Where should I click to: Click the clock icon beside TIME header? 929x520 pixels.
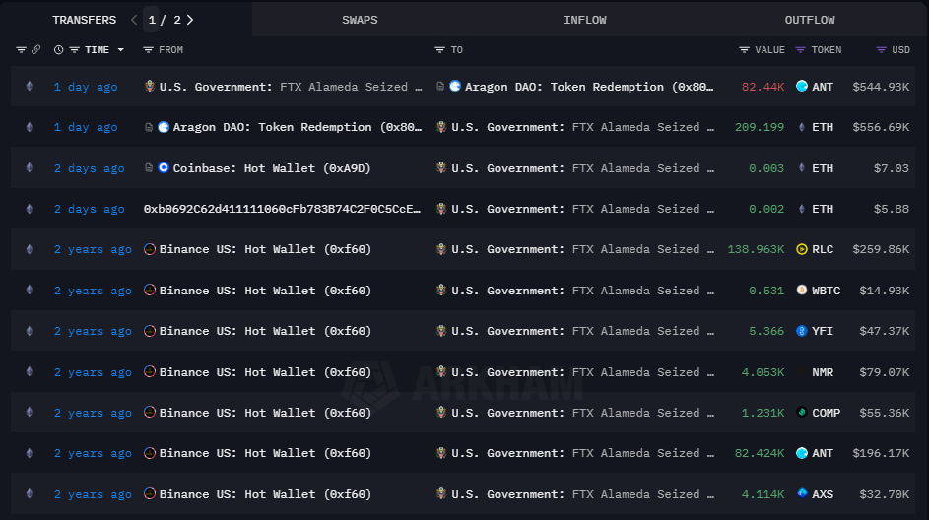coord(59,50)
